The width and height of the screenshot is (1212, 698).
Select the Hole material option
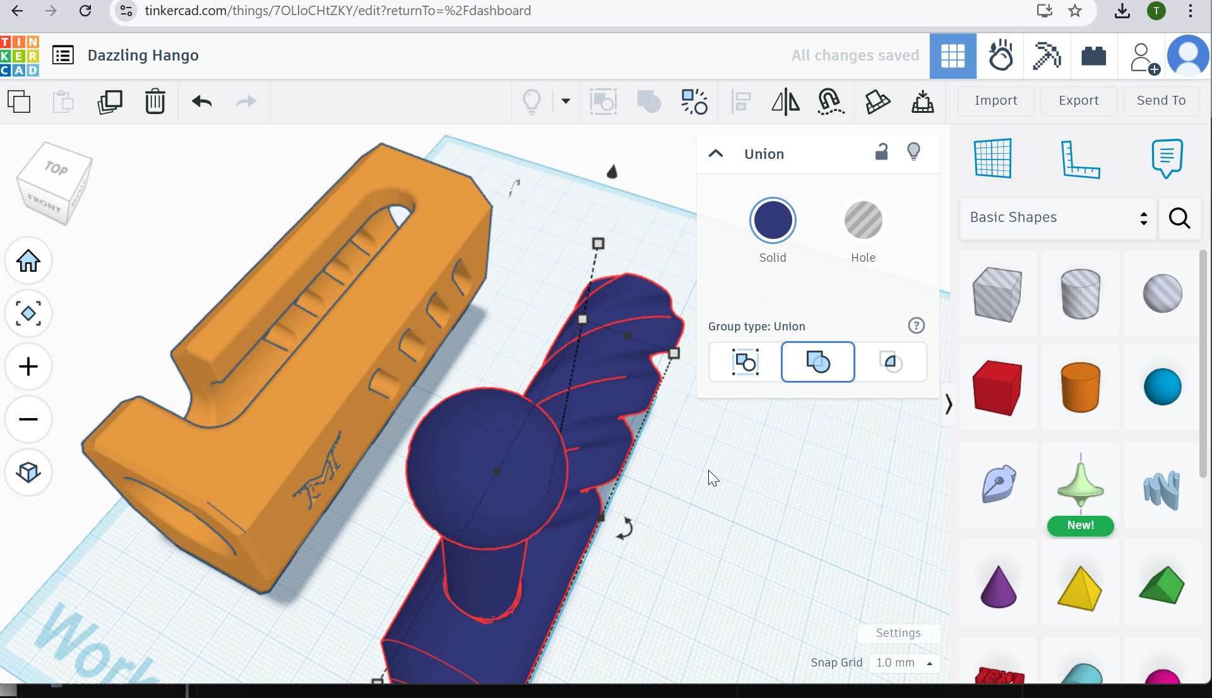[863, 221]
